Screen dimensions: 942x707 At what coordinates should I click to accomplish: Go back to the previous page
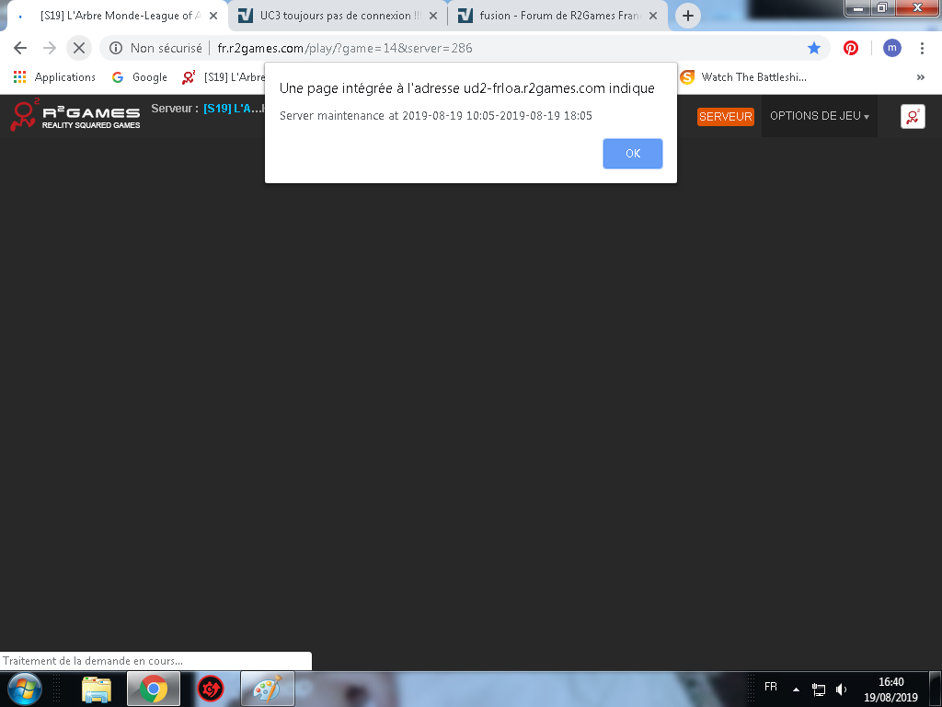click(x=20, y=48)
